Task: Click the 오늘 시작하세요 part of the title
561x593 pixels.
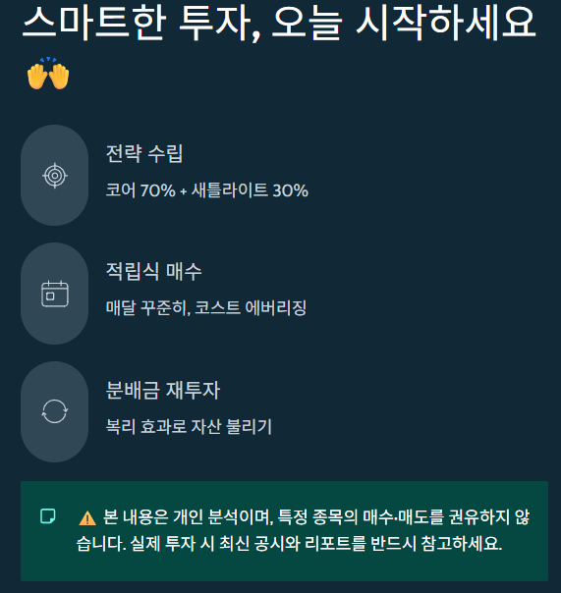Action: [x=404, y=23]
